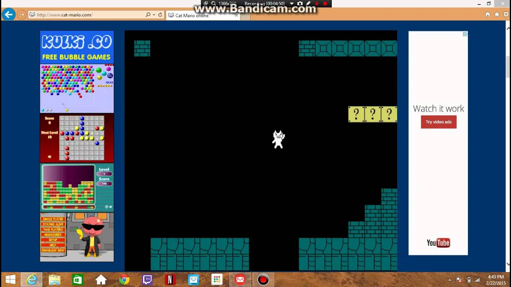Viewport: 511px width, 287px height.
Task: Click the Try video ads button
Action: pyautogui.click(x=438, y=122)
